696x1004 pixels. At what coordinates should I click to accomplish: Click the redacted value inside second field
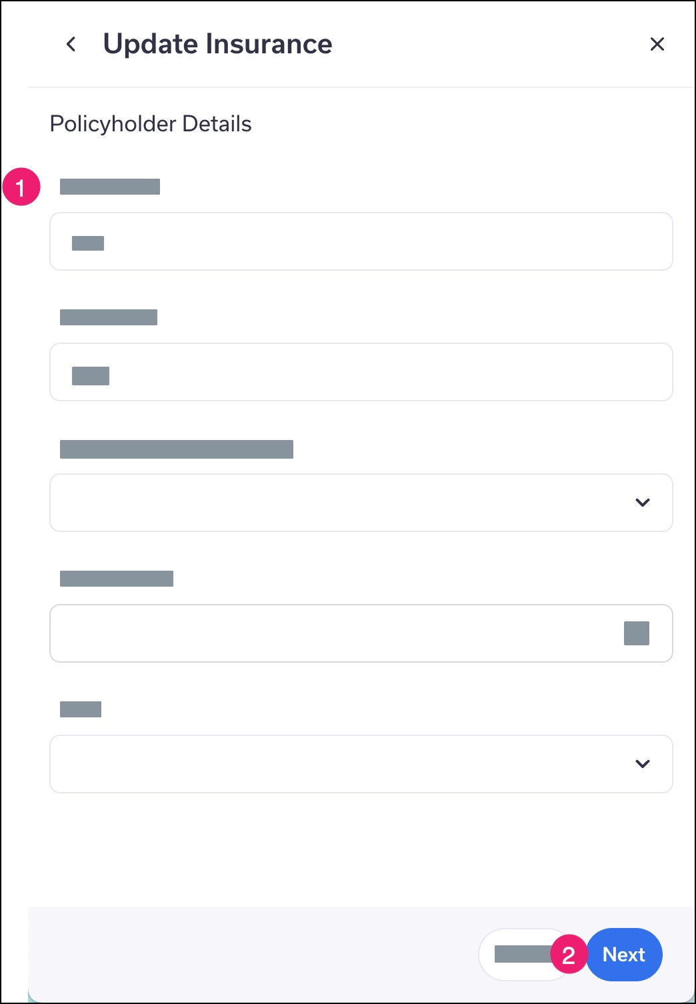coord(91,376)
